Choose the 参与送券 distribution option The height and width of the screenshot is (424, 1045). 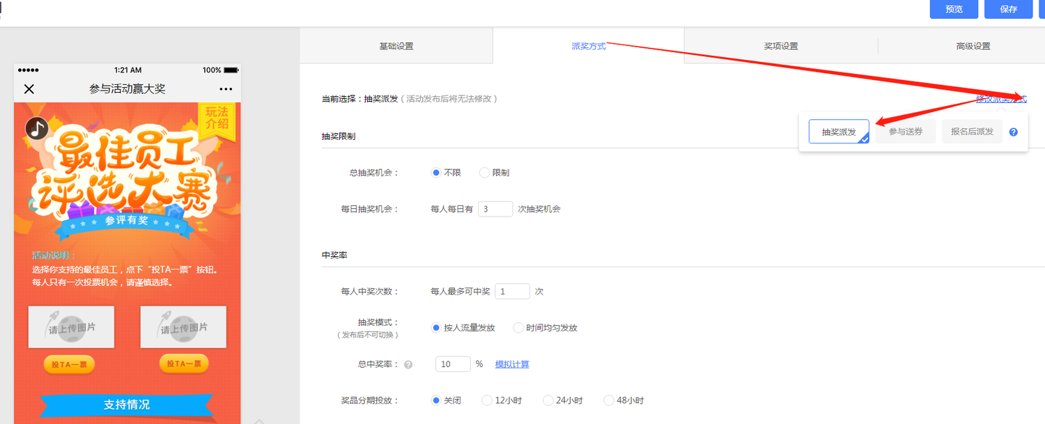click(906, 132)
